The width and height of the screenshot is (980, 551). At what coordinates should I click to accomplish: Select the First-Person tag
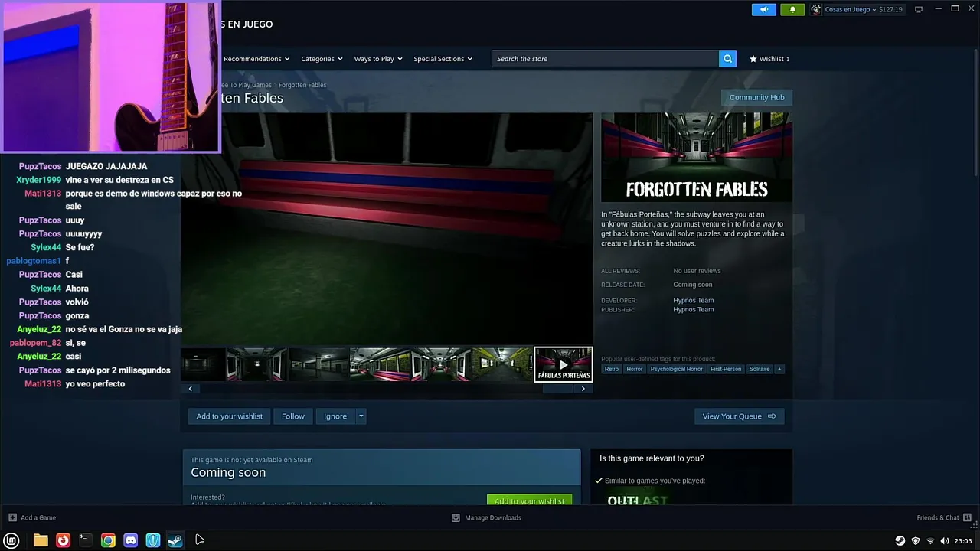pyautogui.click(x=726, y=369)
